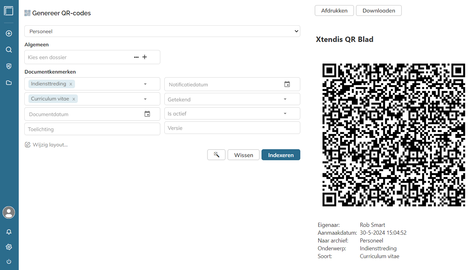469x270 pixels.
Task: Click the Curriculum vitae value under Soort
Action: 380,256
